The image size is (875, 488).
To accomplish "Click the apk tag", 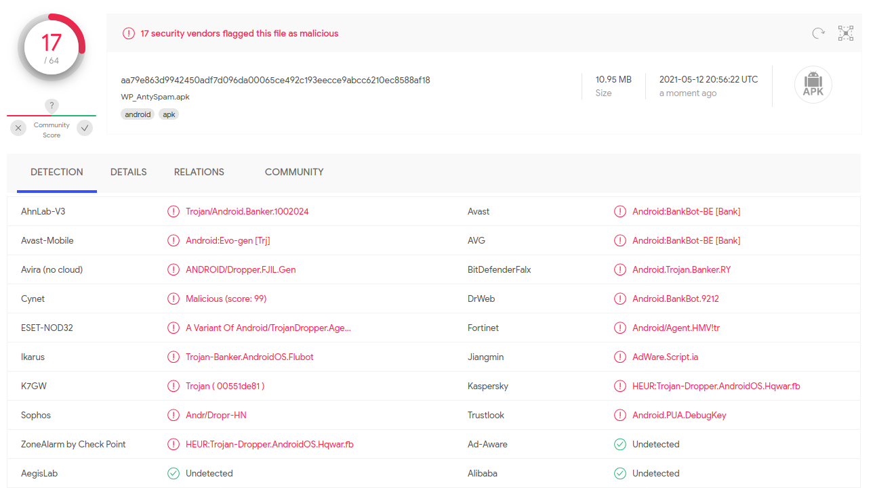I will click(x=169, y=114).
